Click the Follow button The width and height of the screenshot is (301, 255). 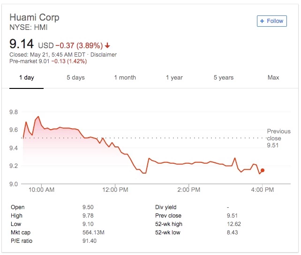[271, 21]
